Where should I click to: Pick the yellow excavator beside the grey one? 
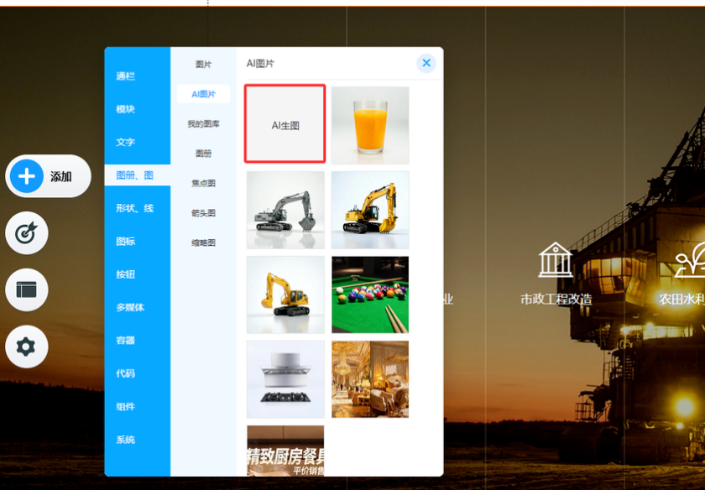pos(370,210)
